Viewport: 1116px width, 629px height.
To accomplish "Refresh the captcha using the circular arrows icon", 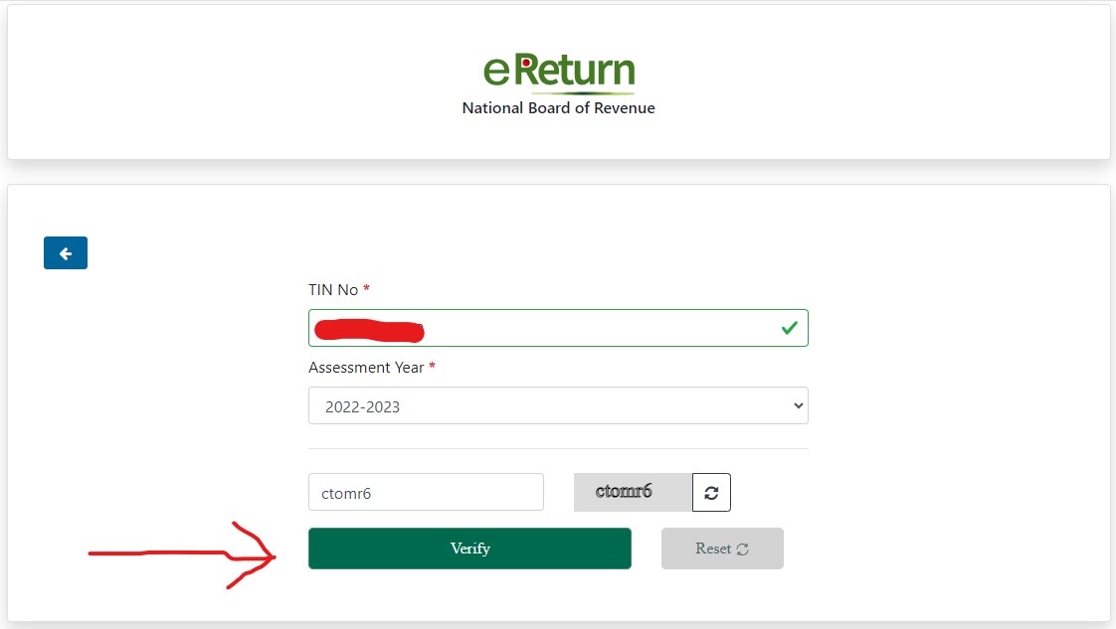I will (711, 492).
